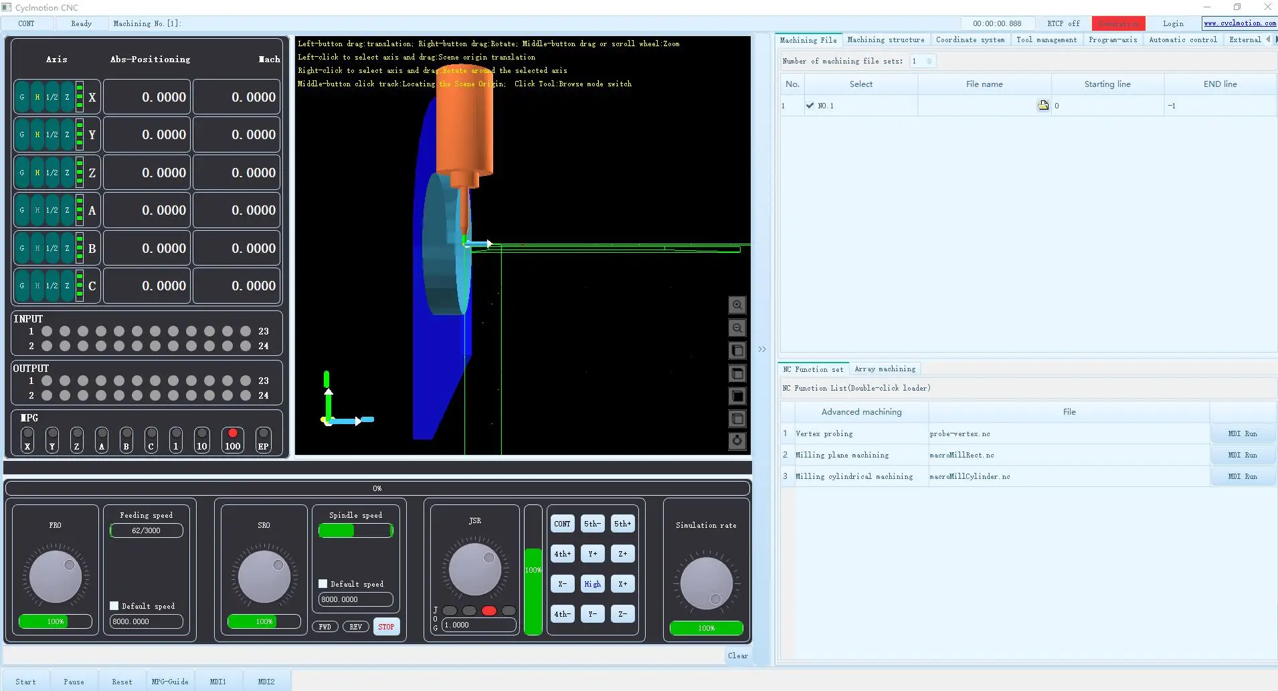
Task: Toggle the NO.1 select checkmark
Action: click(x=810, y=106)
